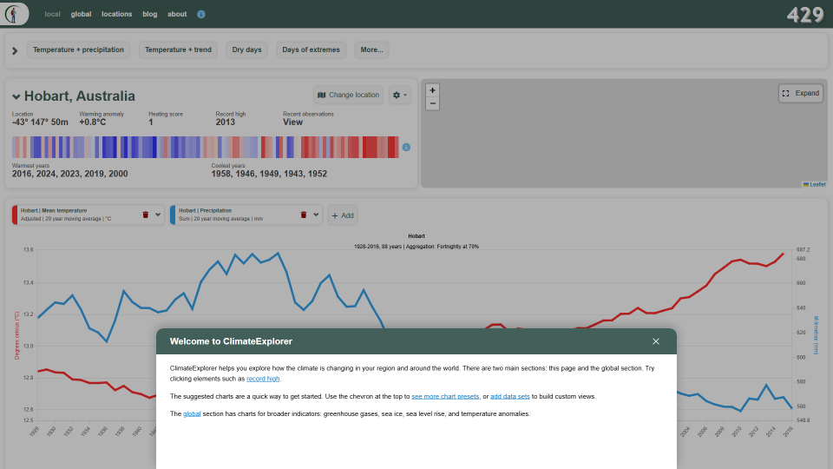The image size is (833, 469).
Task: Click the warming stripes bar
Action: [x=205, y=148]
